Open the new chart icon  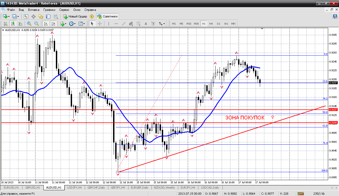point(5,16)
